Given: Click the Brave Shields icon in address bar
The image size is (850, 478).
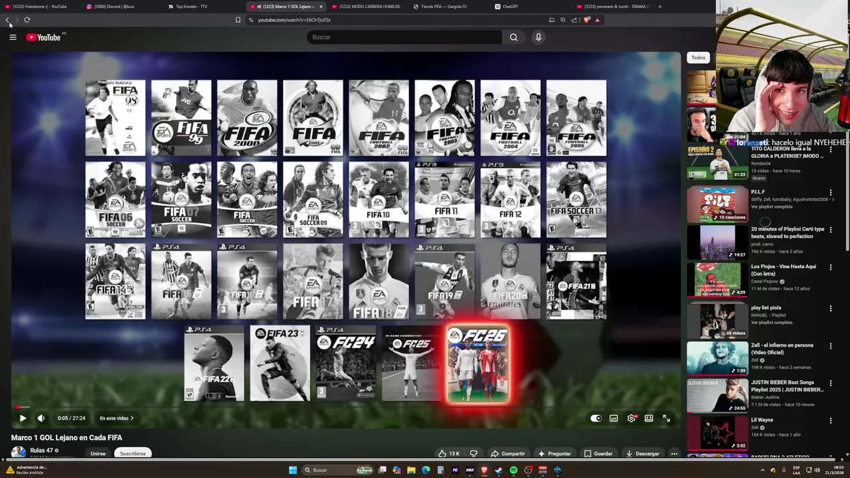Looking at the screenshot, I should coord(586,20).
